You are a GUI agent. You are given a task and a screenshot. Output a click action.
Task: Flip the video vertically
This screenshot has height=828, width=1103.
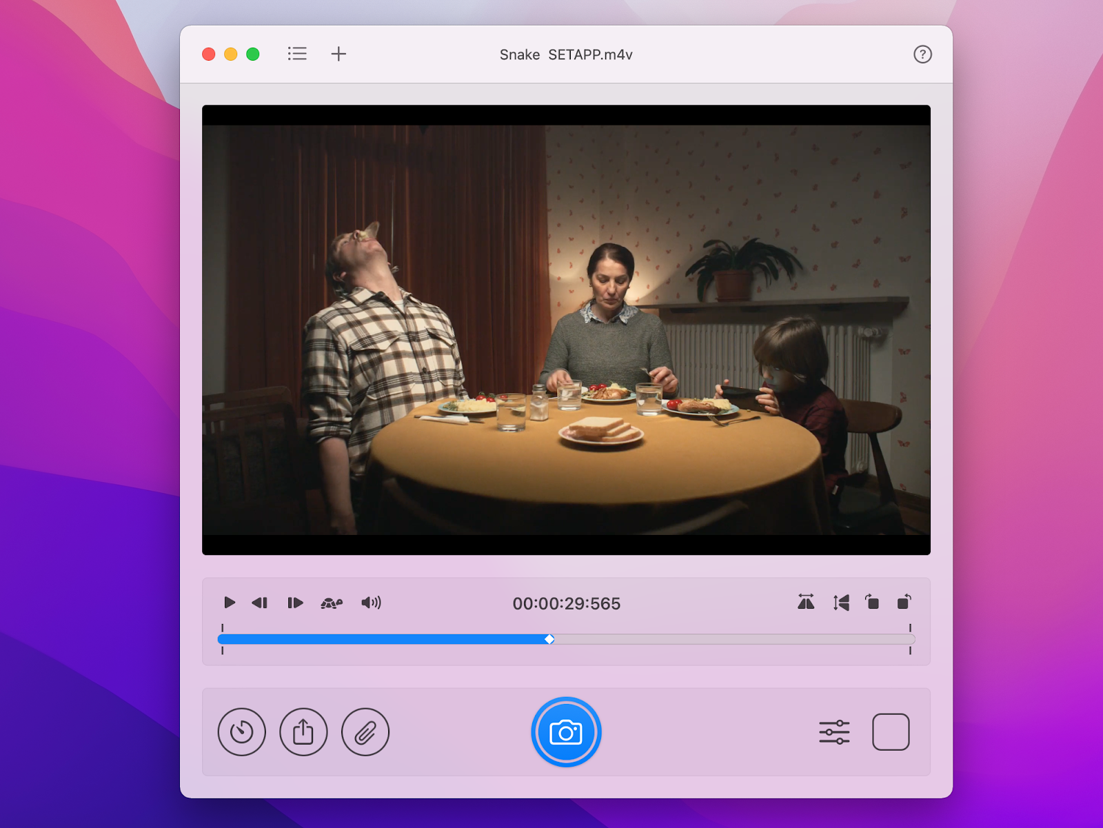[841, 603]
